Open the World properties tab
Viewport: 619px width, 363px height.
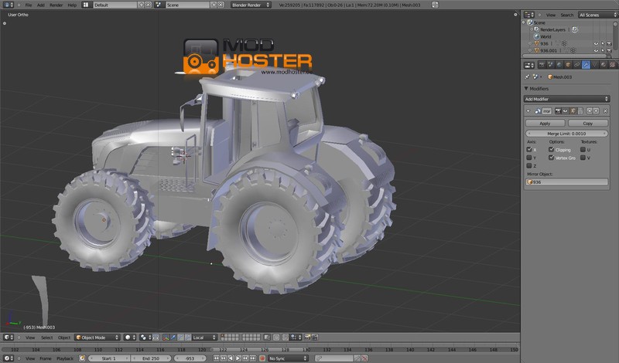coord(559,65)
